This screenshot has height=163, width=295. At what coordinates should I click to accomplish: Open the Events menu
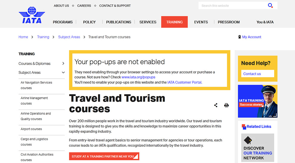201,22
